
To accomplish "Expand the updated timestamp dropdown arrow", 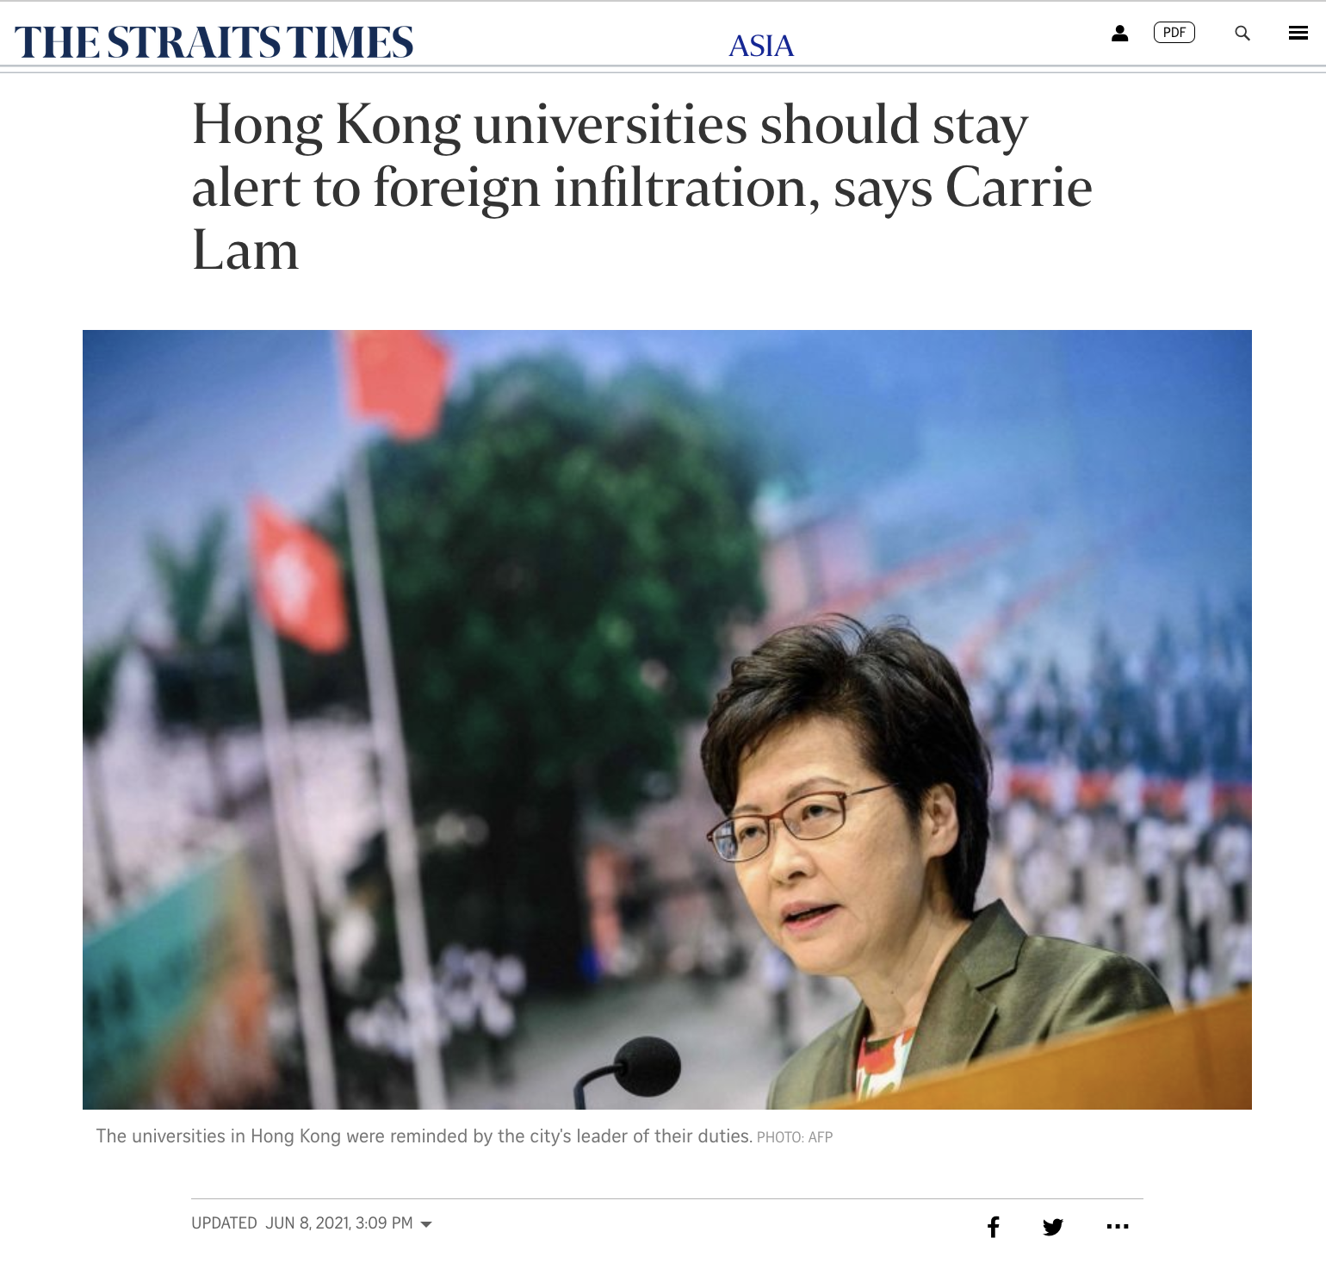I will tap(426, 1224).
